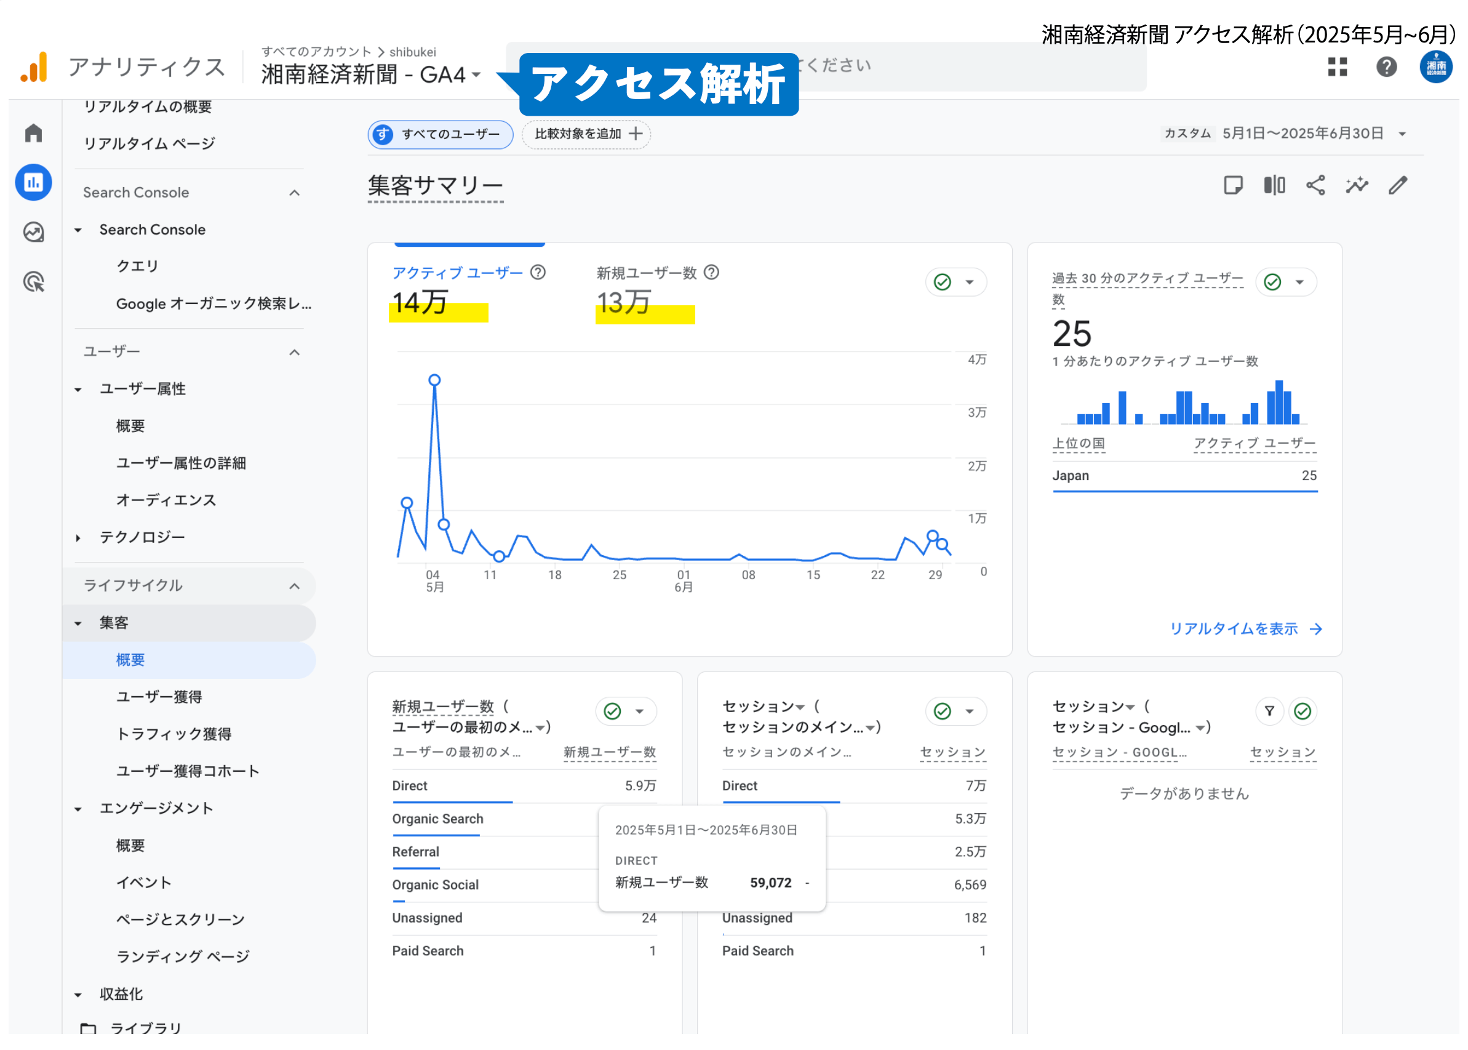Image resolution: width=1468 pixels, height=1050 pixels.
Task: Click the filter funnel icon in Google session card
Action: [x=1270, y=711]
